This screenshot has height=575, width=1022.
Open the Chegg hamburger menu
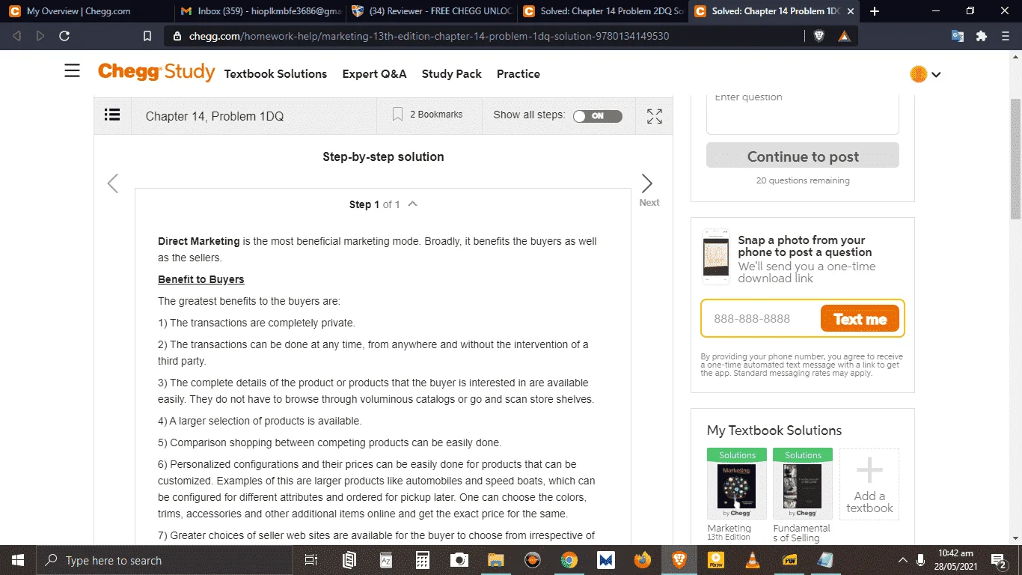(x=72, y=71)
